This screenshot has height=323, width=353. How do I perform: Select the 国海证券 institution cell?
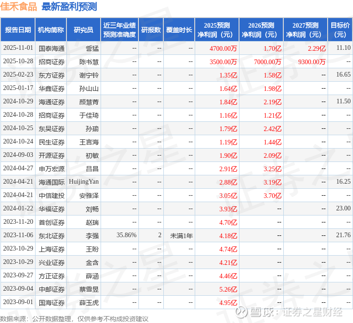[x=52, y=303]
